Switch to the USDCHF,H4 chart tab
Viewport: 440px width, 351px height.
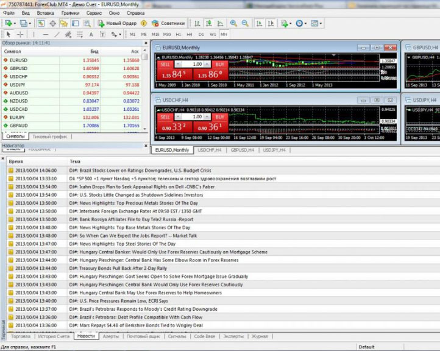(210, 150)
